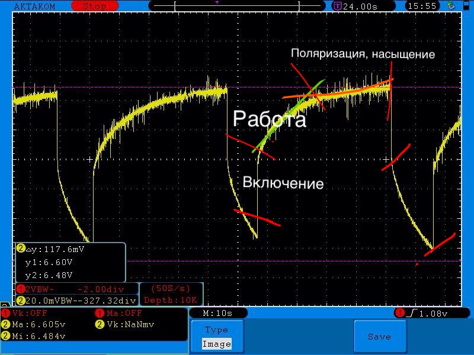Click channel 2 scale readout 20.0mVBW--327.32div
Screen dimensions: 474x355
(x=77, y=301)
